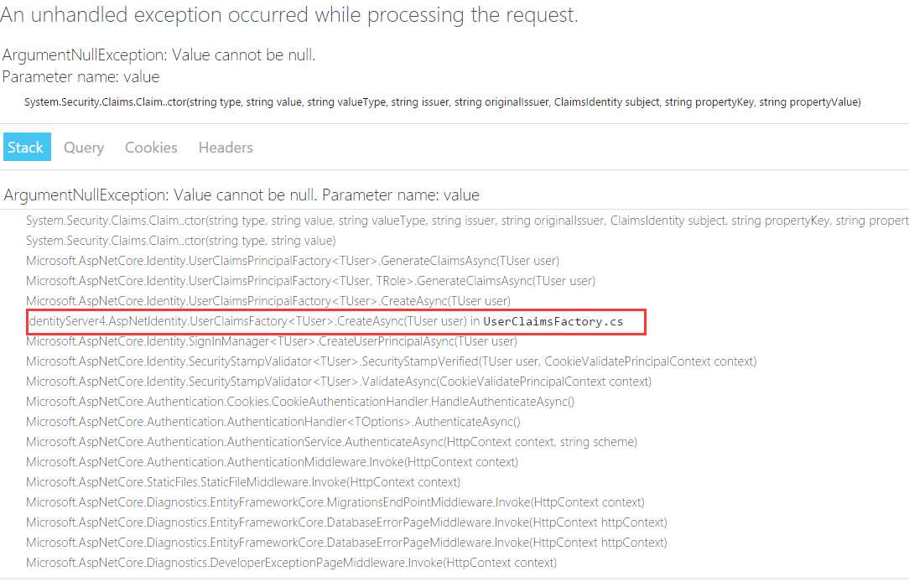This screenshot has height=582, width=909.
Task: Show the Cookies tab
Action: pyautogui.click(x=151, y=148)
